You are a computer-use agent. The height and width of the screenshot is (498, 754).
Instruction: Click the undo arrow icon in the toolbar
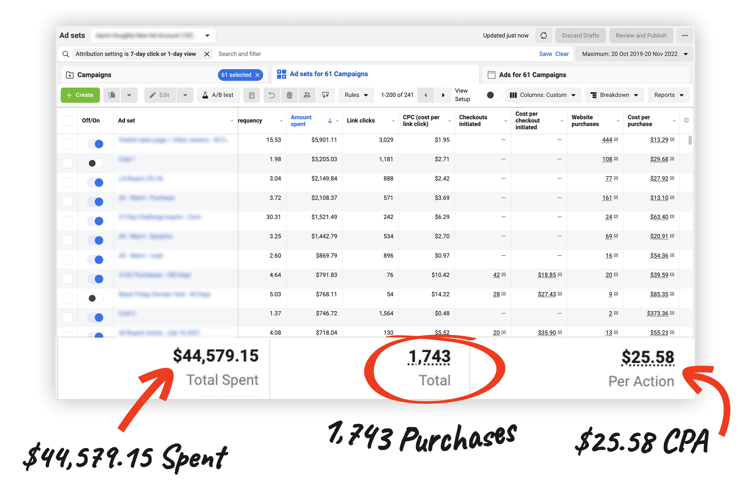pyautogui.click(x=272, y=95)
